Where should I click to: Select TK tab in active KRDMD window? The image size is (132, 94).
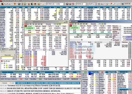(78, 24)
